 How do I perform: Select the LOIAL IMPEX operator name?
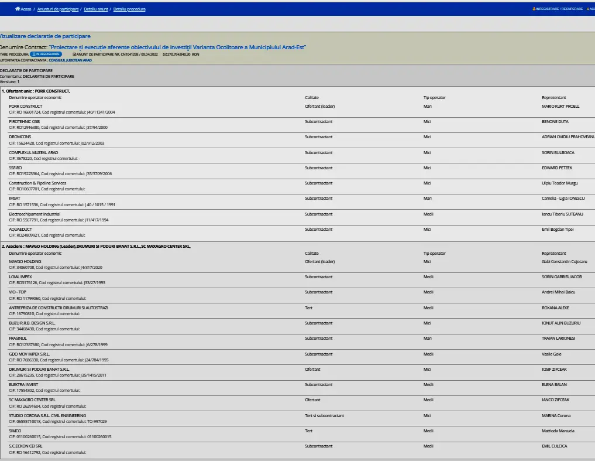[20, 276]
